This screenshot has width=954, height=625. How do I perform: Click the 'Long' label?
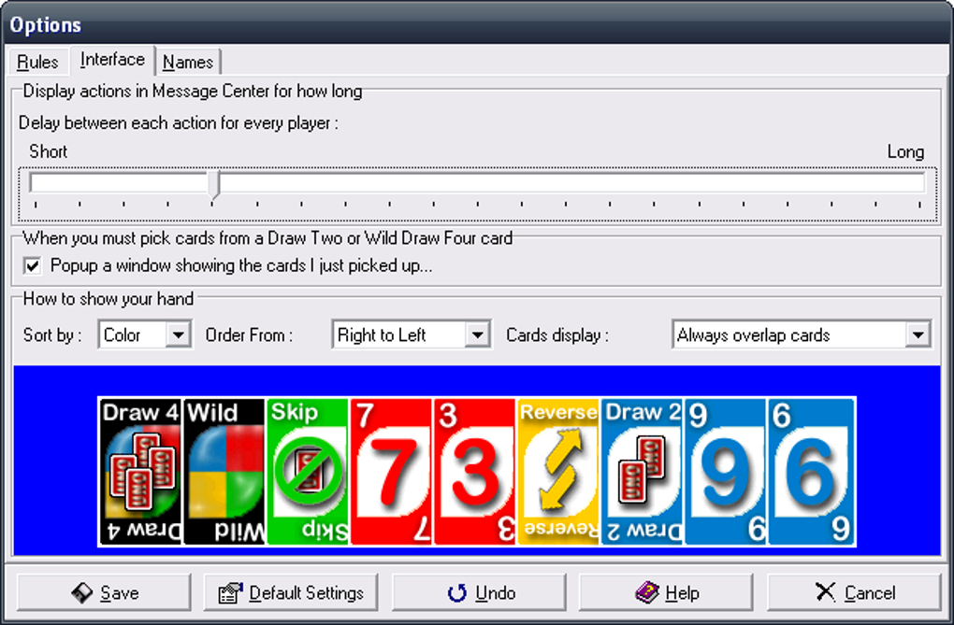point(905,151)
